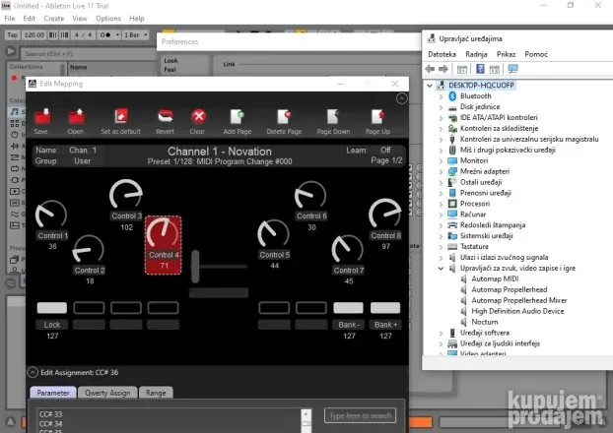Image resolution: width=613 pixels, height=433 pixels.
Task: Select the Control 8 knob
Action: point(385,214)
